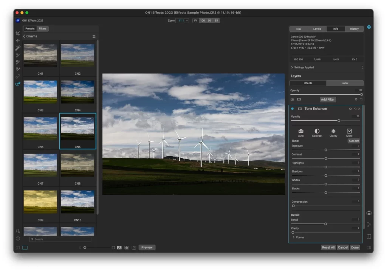The width and height of the screenshot is (387, 271).
Task: Reset the Tone Enhancer filter
Action: 355,109
